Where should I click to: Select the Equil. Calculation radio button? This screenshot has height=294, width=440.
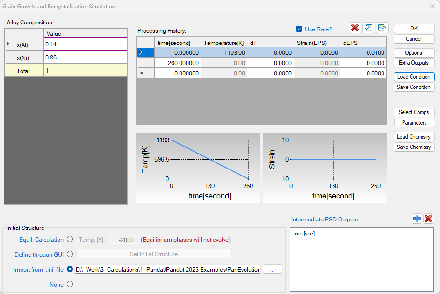(70, 239)
